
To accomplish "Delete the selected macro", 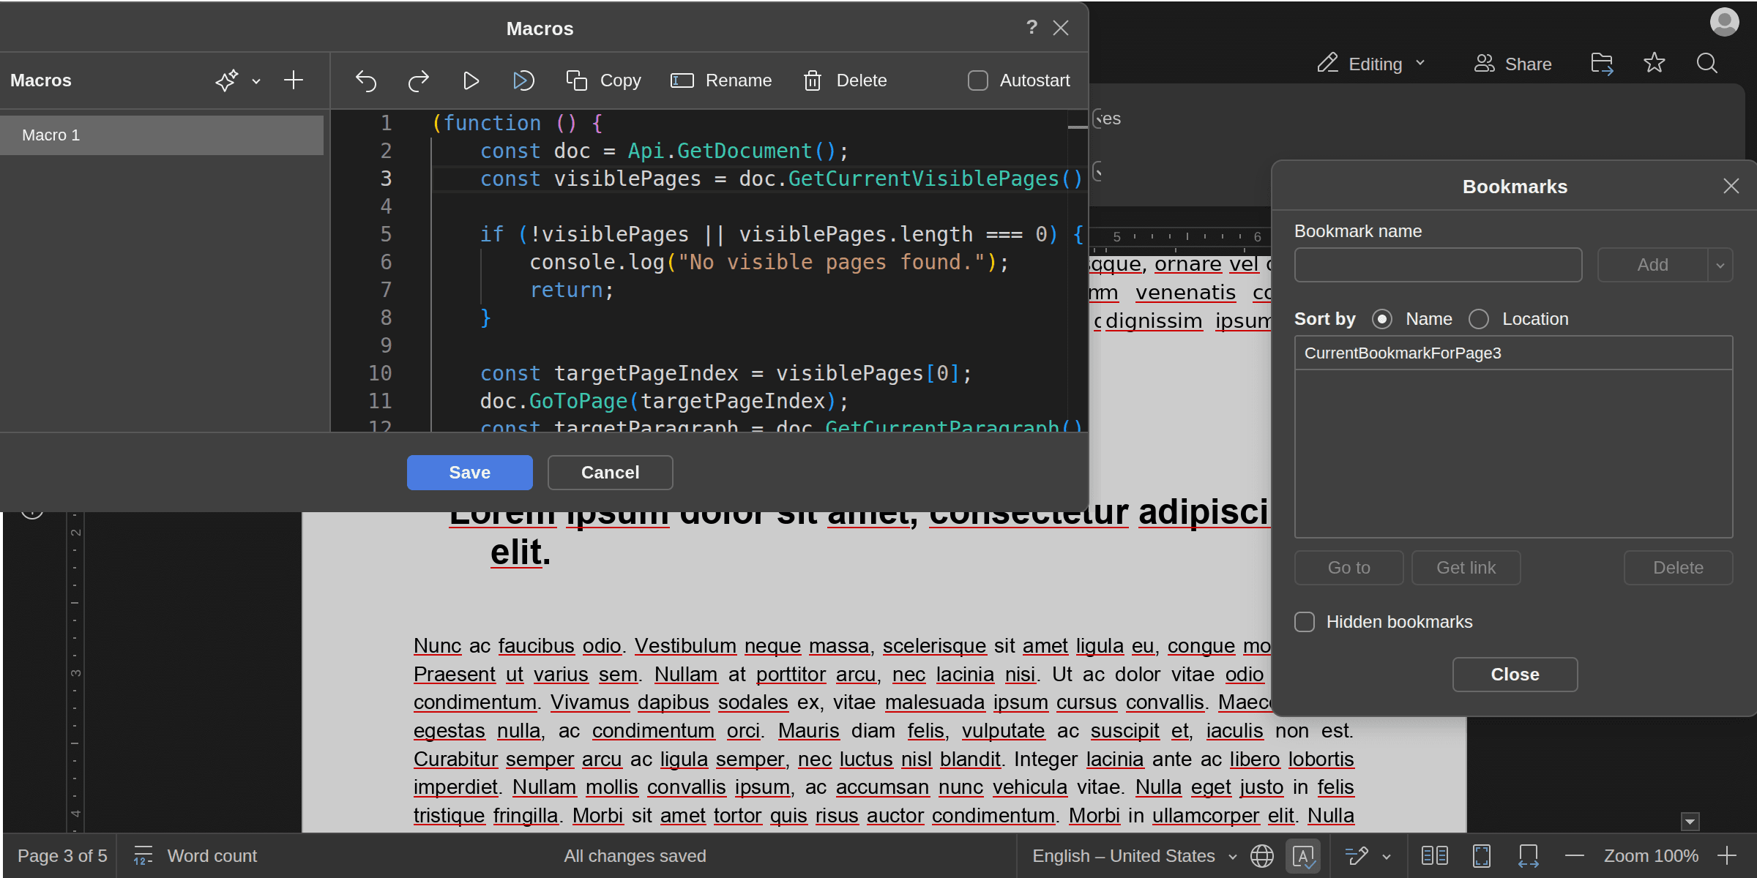I will pyautogui.click(x=844, y=80).
